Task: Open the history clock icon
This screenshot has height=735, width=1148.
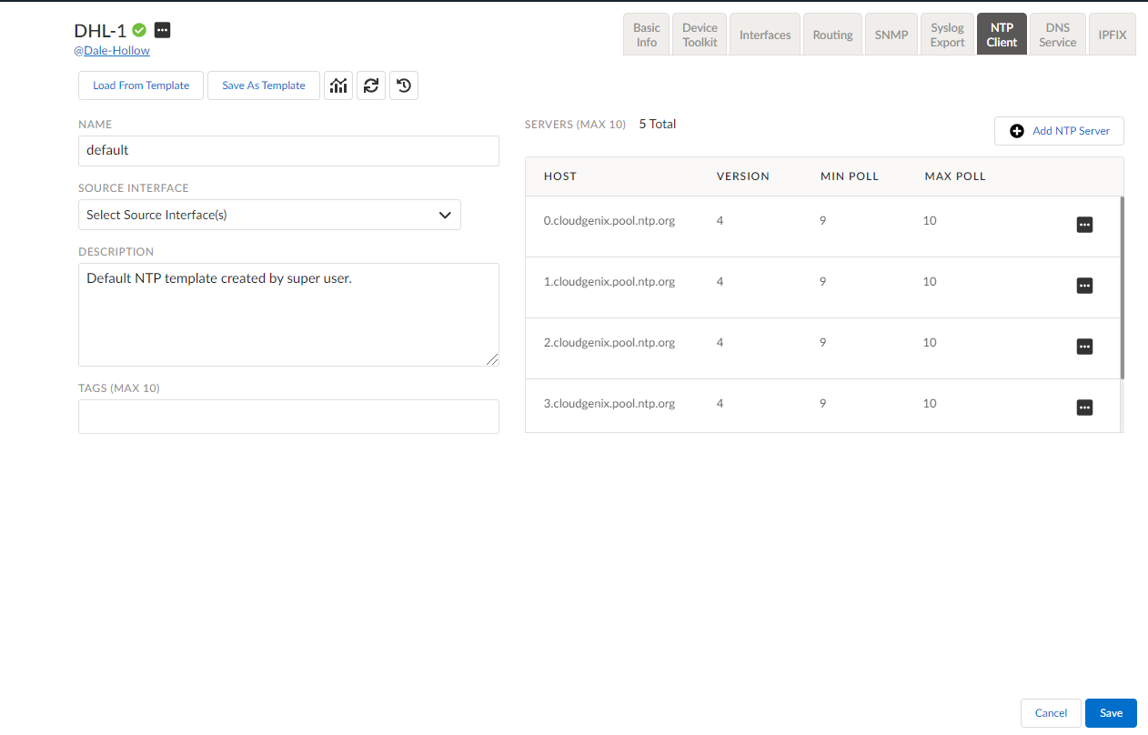Action: coord(404,86)
